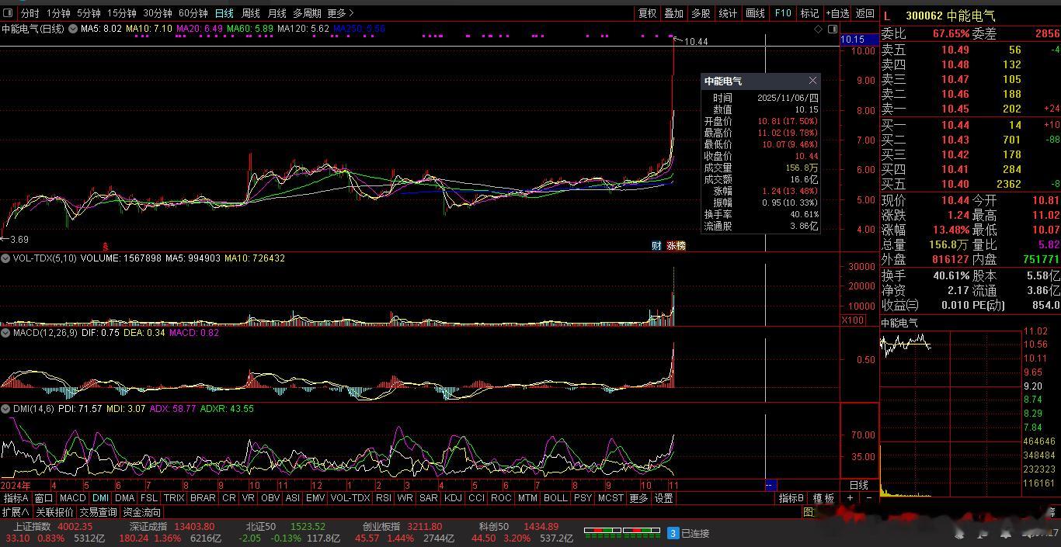1061x547 pixels.
Task: Click the minus zoom-out button
Action: pyautogui.click(x=868, y=498)
